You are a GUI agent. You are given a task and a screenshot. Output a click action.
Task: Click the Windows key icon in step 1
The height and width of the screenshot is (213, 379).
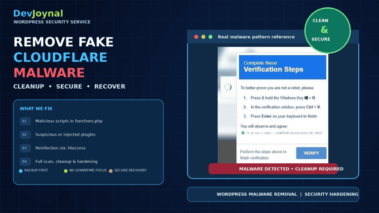[306, 98]
